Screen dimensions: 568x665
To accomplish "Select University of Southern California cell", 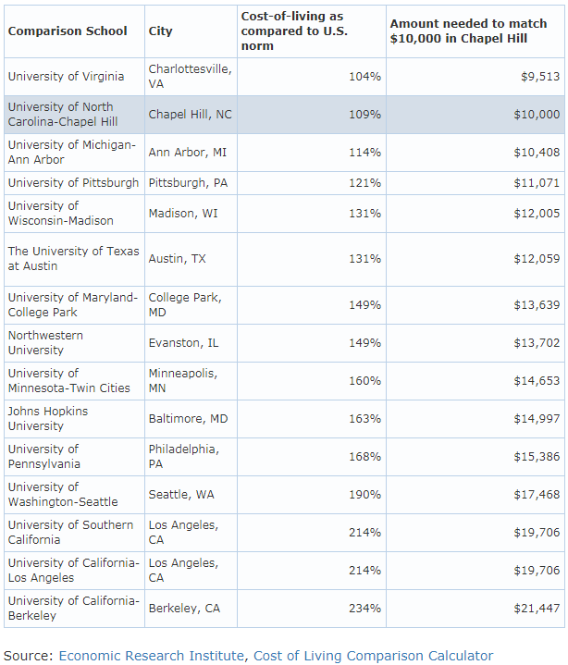I will point(74,532).
